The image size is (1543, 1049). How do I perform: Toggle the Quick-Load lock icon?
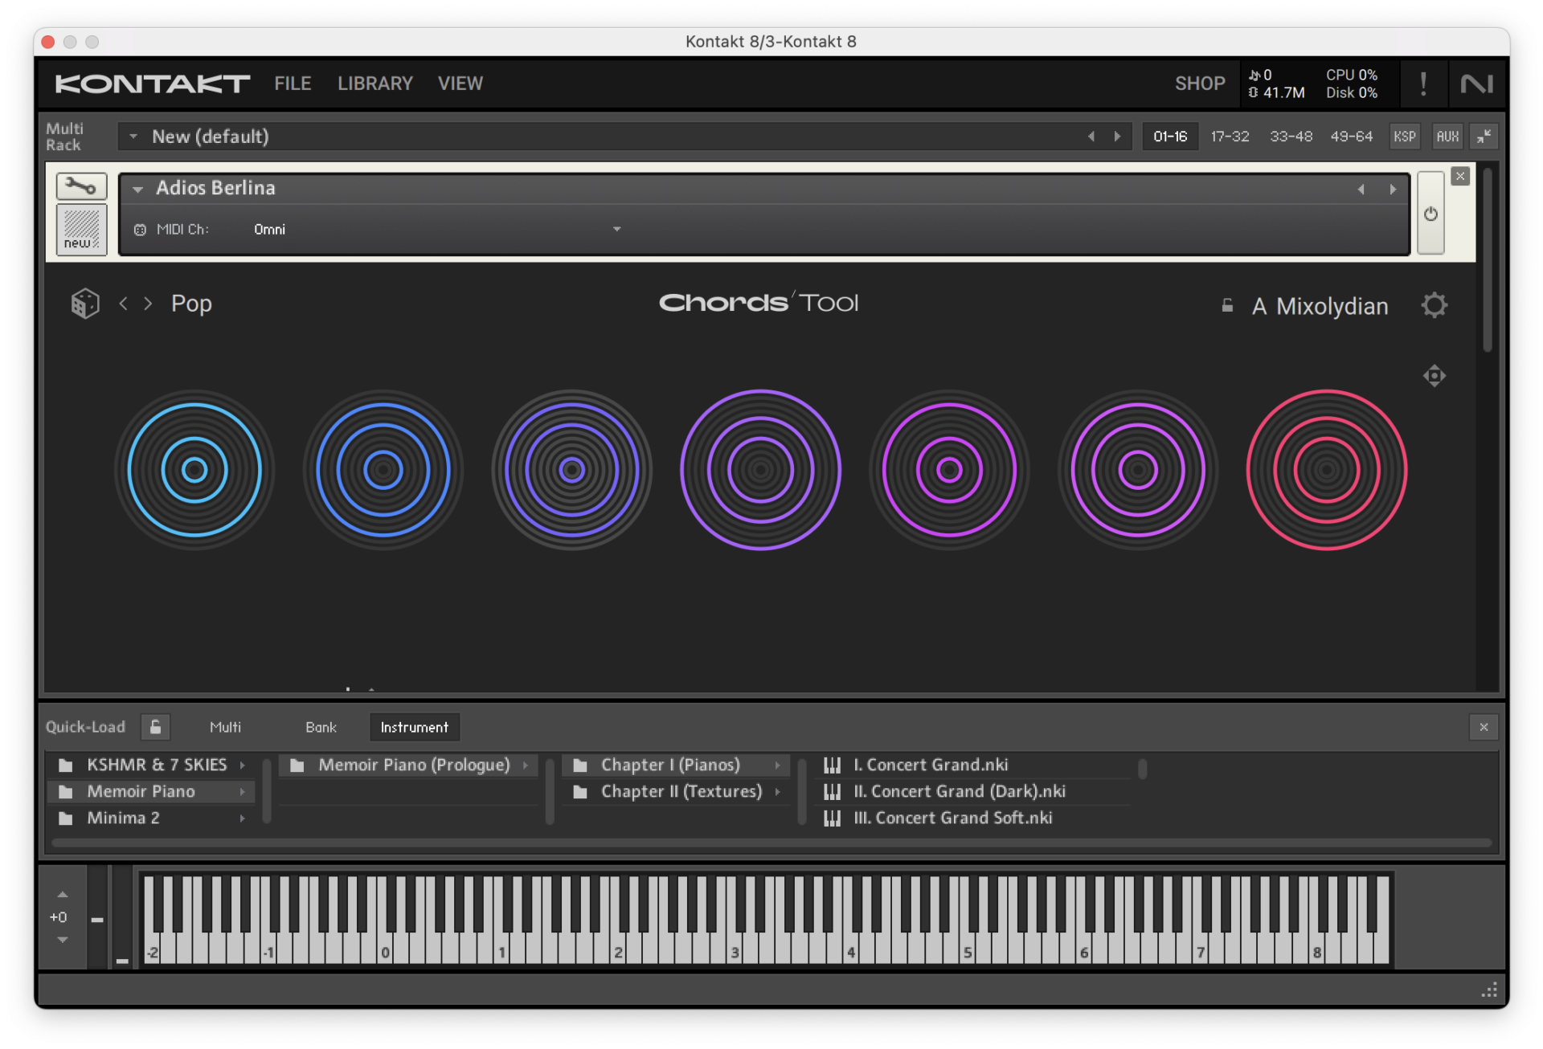[156, 727]
